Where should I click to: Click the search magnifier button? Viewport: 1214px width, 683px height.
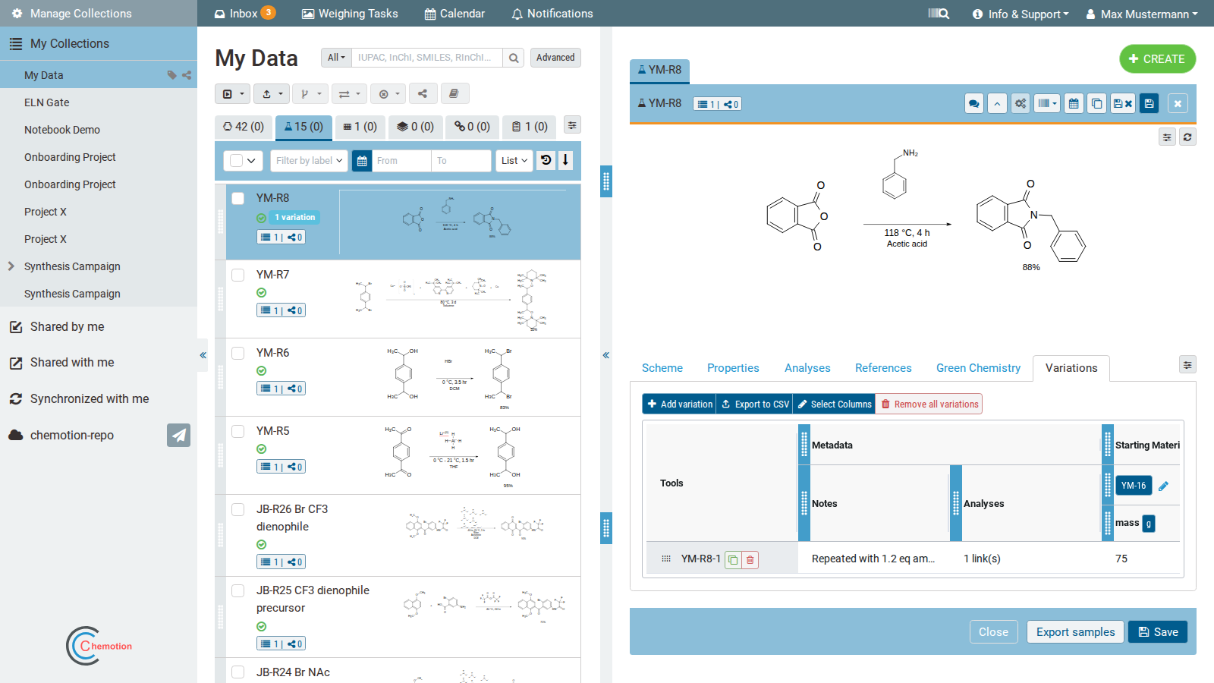tap(514, 58)
